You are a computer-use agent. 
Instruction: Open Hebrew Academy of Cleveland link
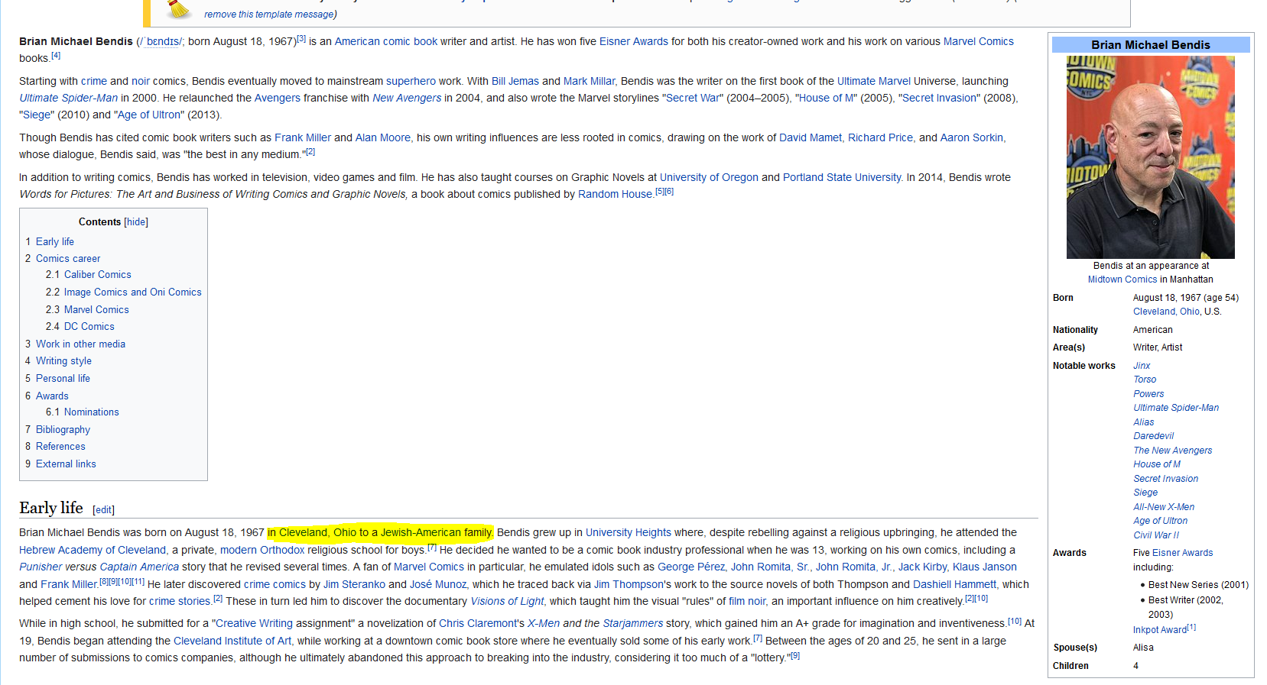click(x=93, y=551)
